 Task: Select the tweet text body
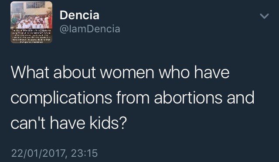(133, 97)
